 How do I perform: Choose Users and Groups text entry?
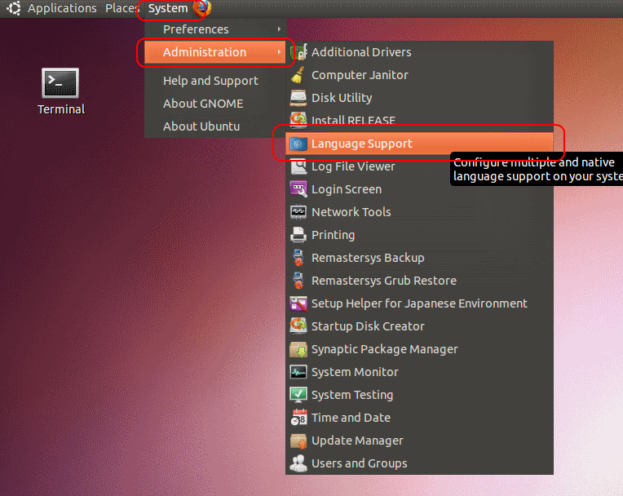(359, 463)
